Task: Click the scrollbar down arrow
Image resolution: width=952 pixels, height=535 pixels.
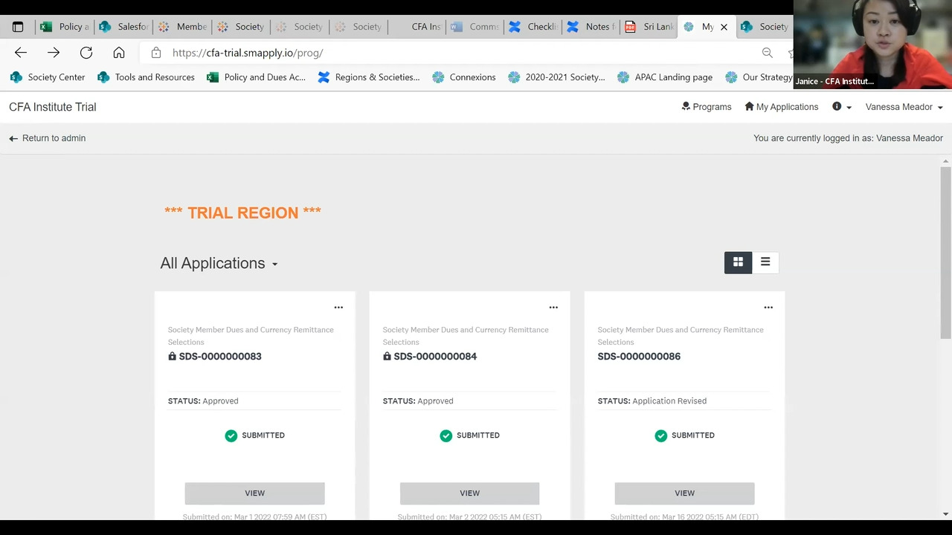Action: [x=945, y=514]
